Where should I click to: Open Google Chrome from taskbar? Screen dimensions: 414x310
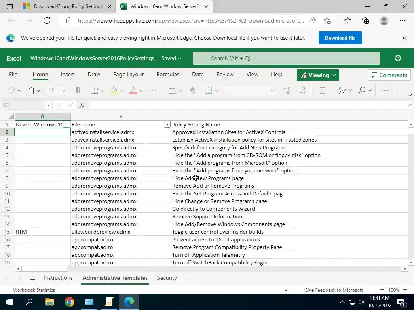pyautogui.click(x=69, y=302)
